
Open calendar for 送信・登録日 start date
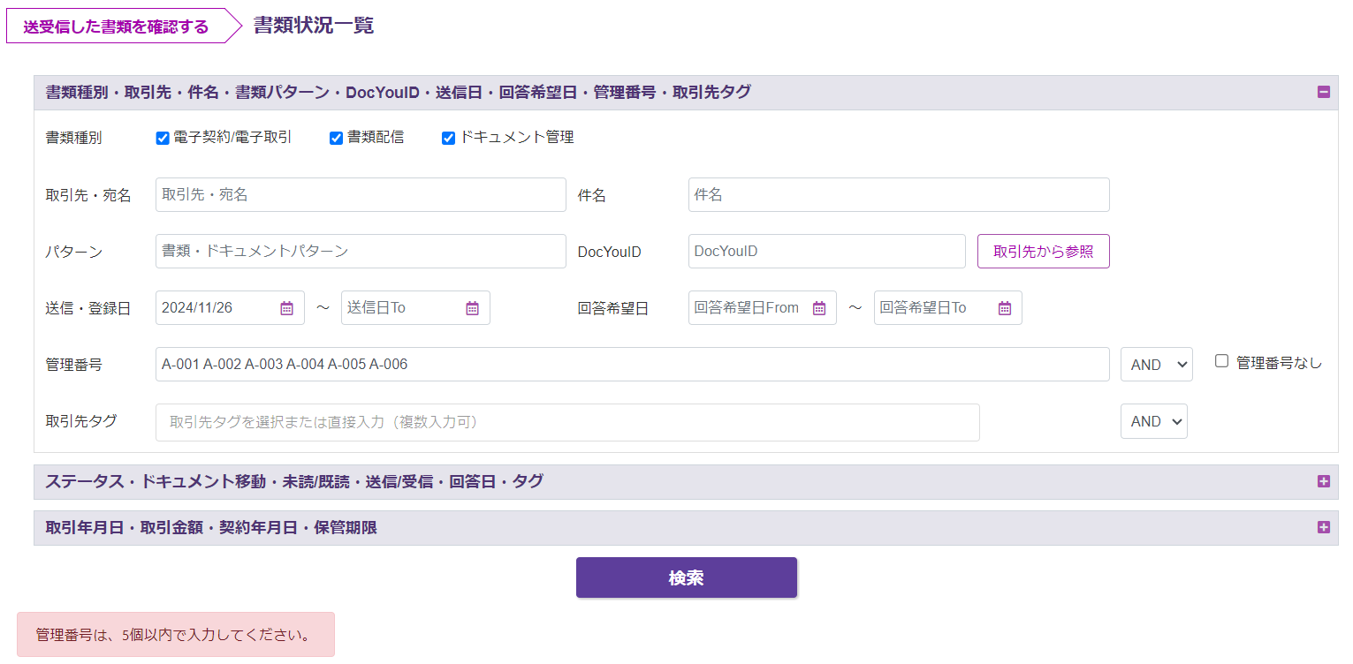click(x=286, y=308)
